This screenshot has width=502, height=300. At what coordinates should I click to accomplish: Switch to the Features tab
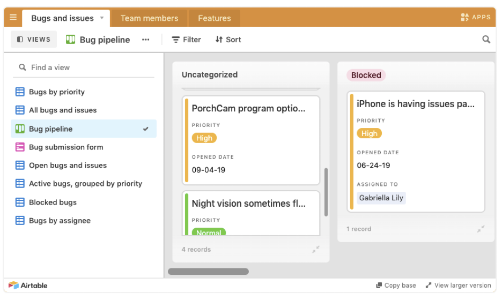coord(214,18)
